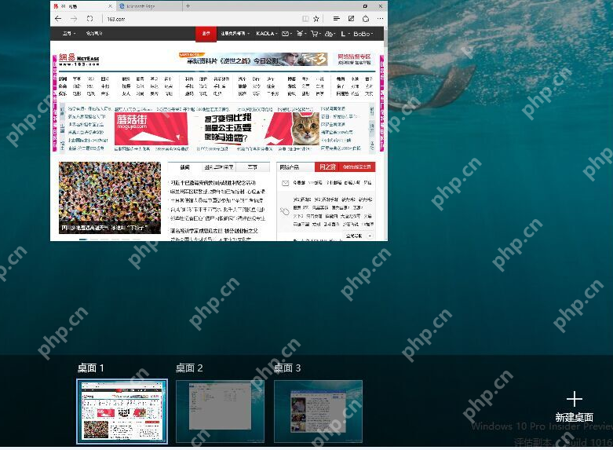Open the cloud icon dropdown

[330, 34]
